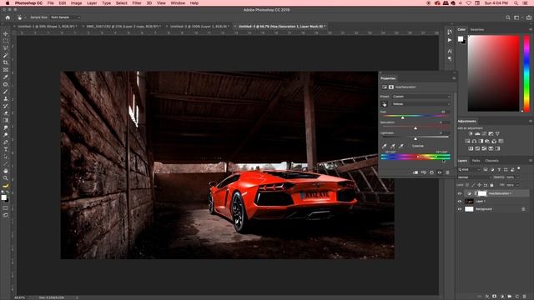Open the macOS Spotlight search icon
Screen dimensions: 534x300
click(x=516, y=3)
